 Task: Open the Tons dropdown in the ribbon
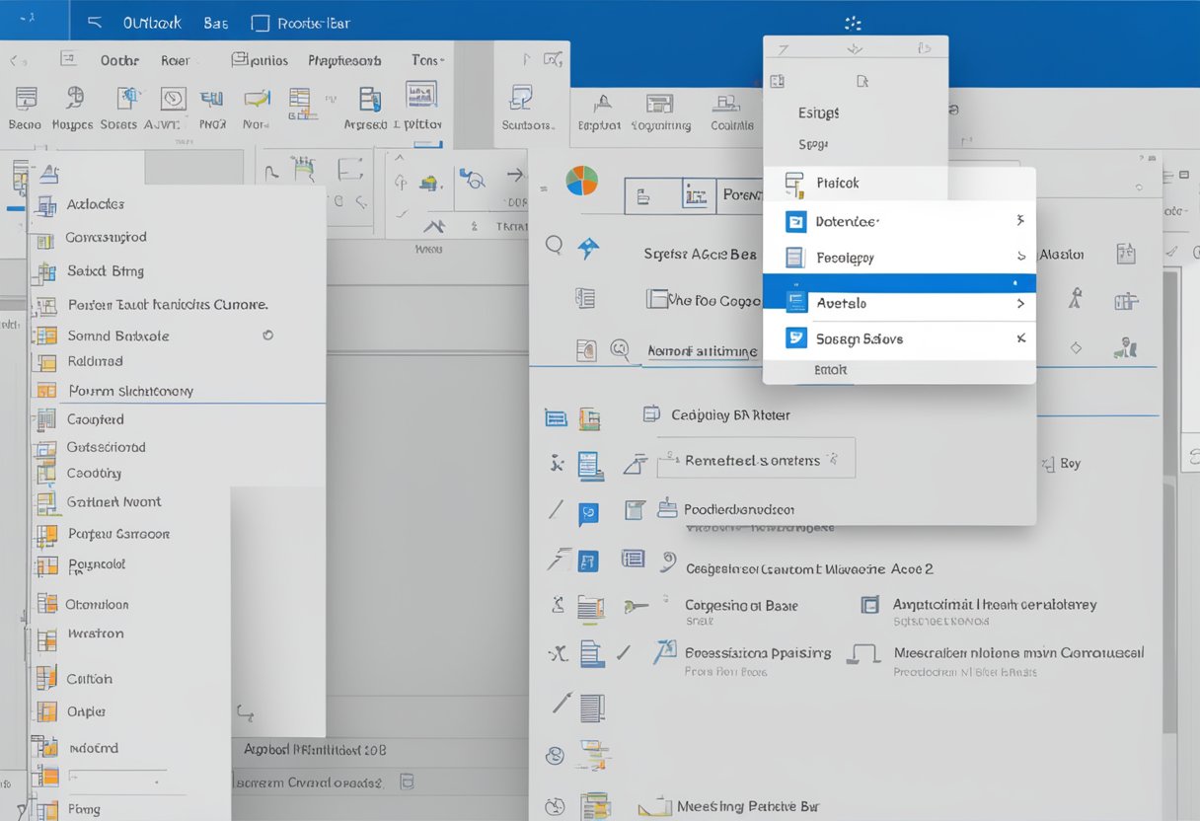426,60
